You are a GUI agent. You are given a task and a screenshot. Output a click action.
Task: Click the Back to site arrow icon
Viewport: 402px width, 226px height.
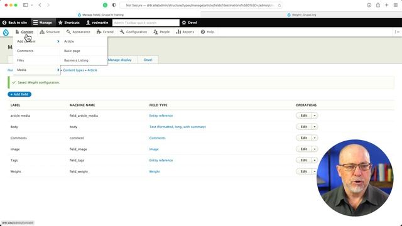point(4,23)
